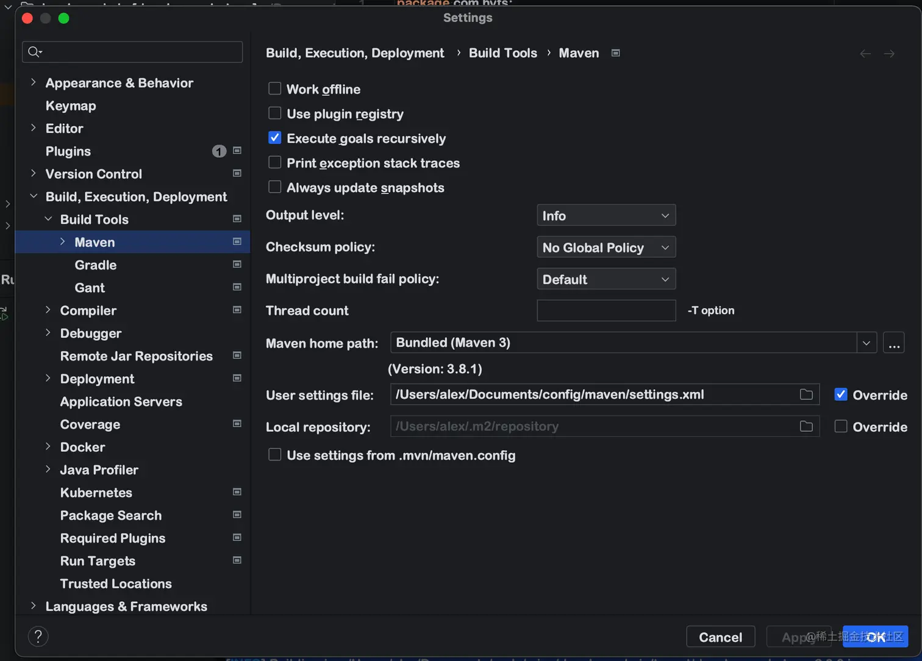Expand Languages & Frameworks section
This screenshot has width=922, height=661.
coord(34,606)
